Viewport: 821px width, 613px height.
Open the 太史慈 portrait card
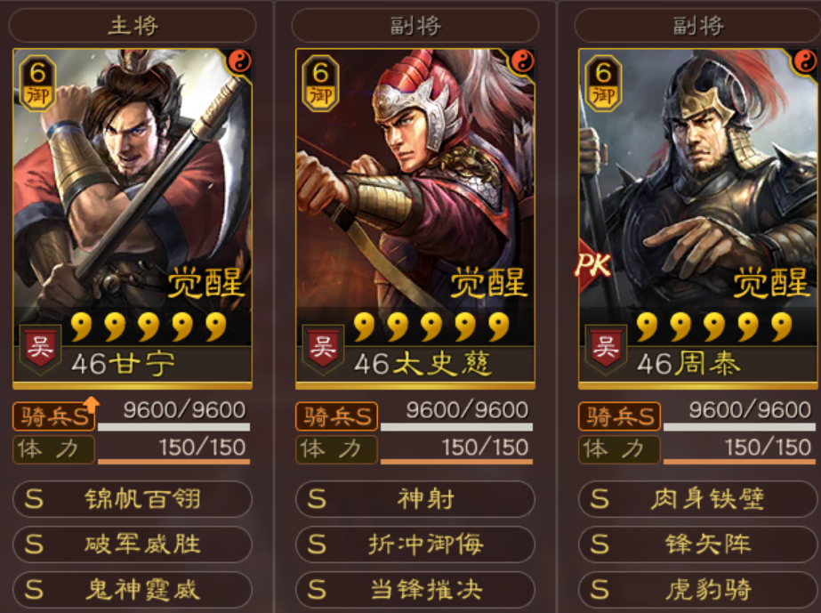tap(415, 218)
